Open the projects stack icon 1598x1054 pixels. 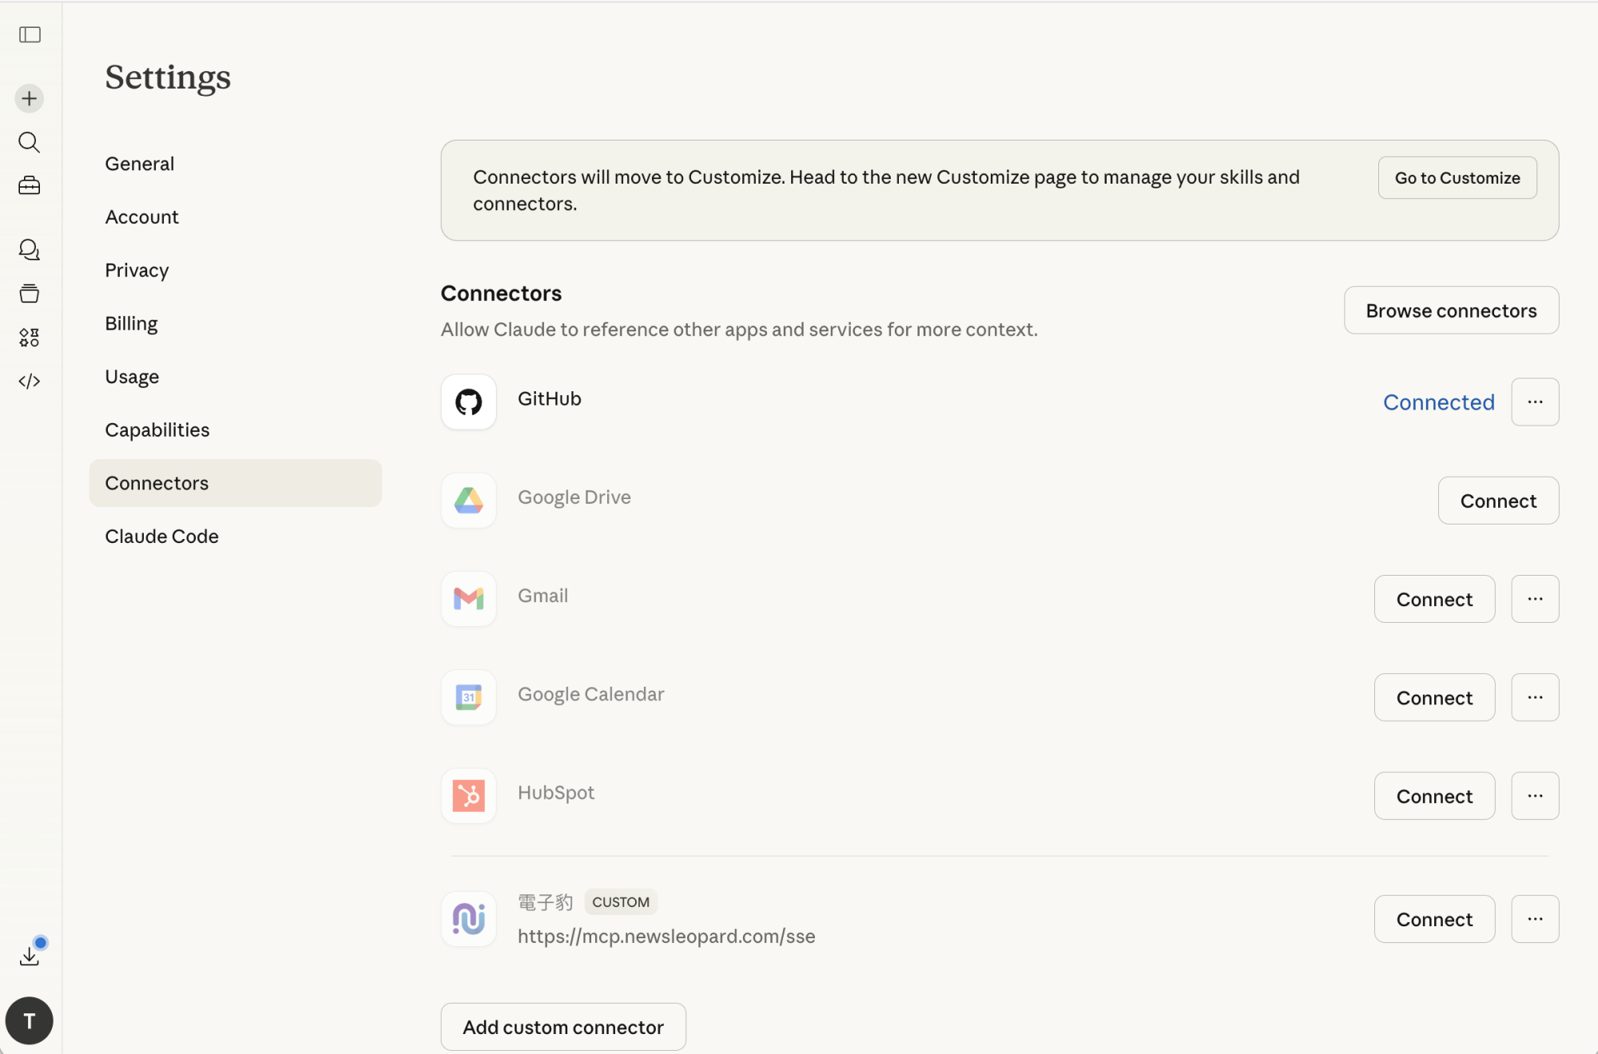click(x=30, y=294)
